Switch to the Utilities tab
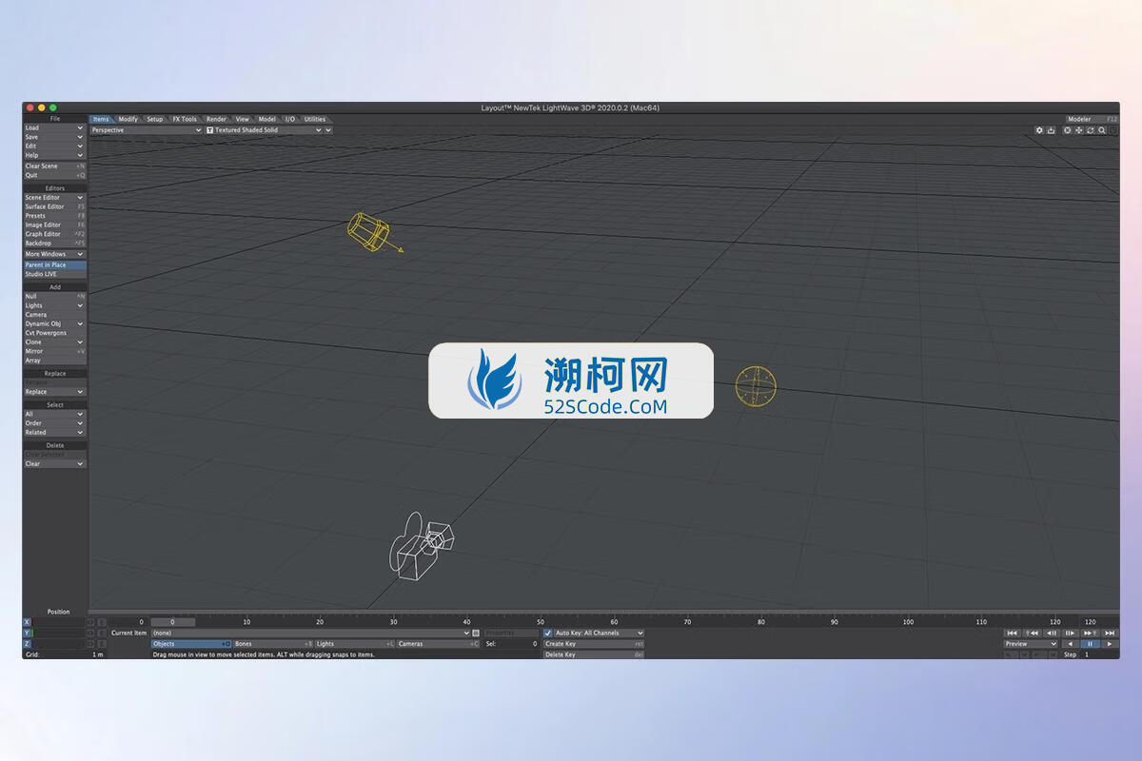 coord(314,119)
